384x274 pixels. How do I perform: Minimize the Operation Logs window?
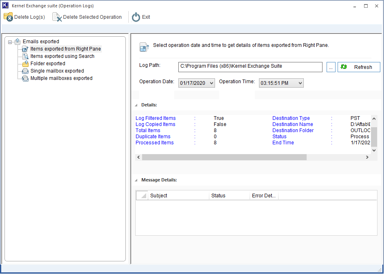[355, 6]
